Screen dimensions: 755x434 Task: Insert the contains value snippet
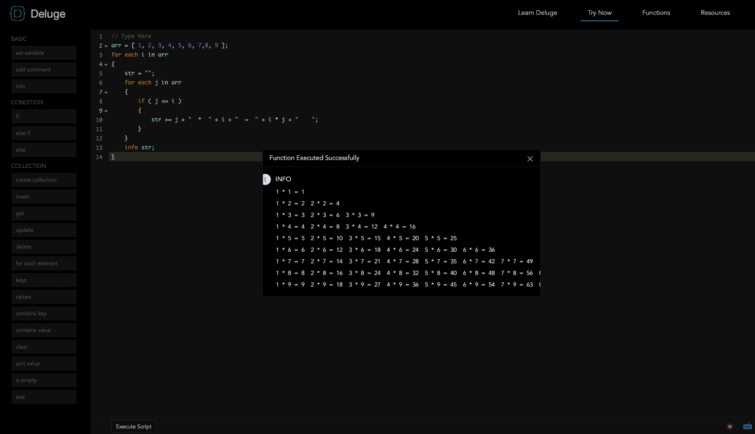44,330
